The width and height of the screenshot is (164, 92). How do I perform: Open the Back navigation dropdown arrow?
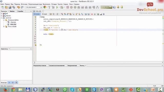click(x=55, y=14)
